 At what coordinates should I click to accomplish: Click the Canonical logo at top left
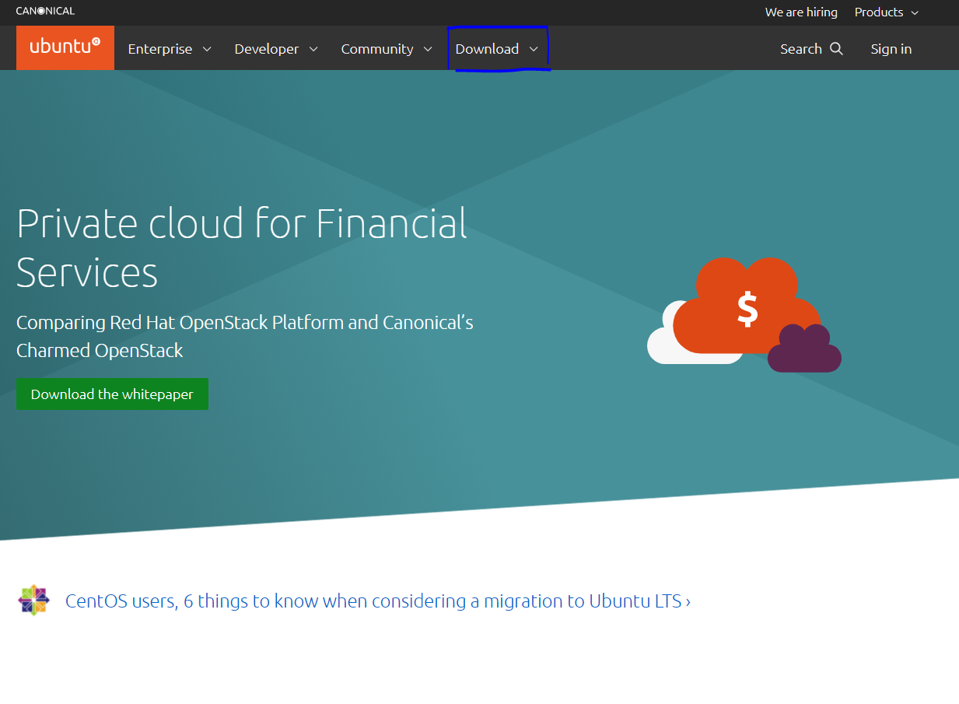pyautogui.click(x=45, y=11)
